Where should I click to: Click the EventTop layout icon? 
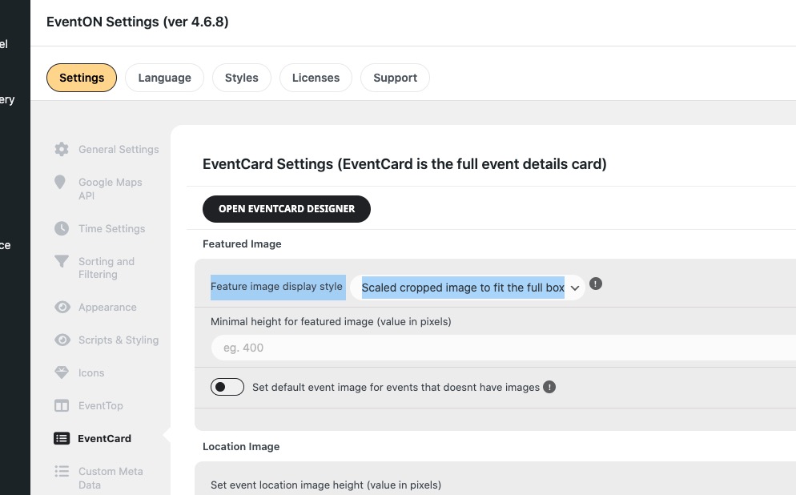(62, 405)
